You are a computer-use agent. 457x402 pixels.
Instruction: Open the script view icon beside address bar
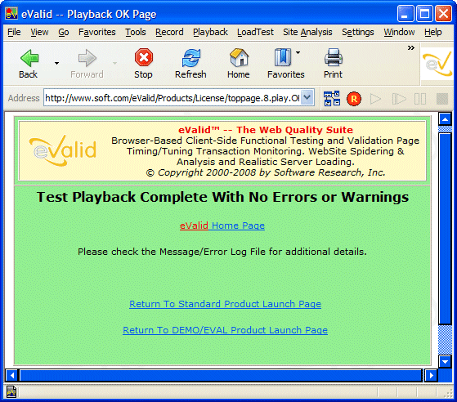(x=332, y=99)
